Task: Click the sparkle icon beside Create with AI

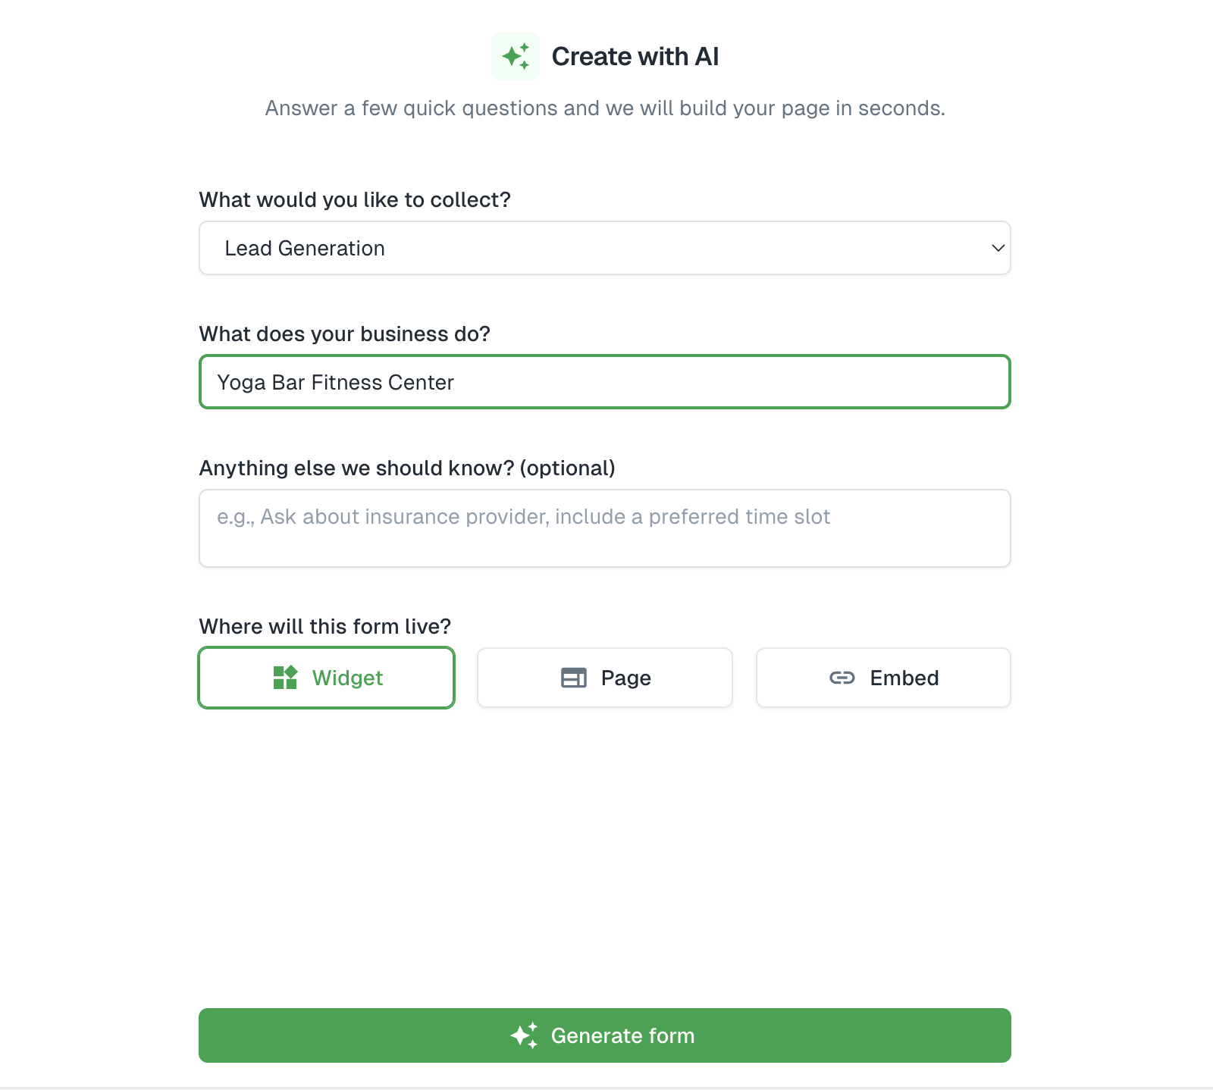Action: (516, 55)
